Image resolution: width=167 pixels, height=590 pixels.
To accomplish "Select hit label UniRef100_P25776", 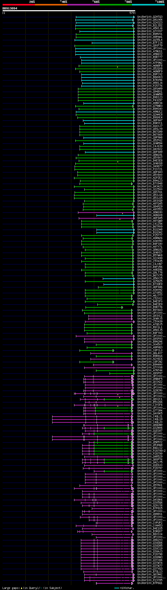I will 150,86.
